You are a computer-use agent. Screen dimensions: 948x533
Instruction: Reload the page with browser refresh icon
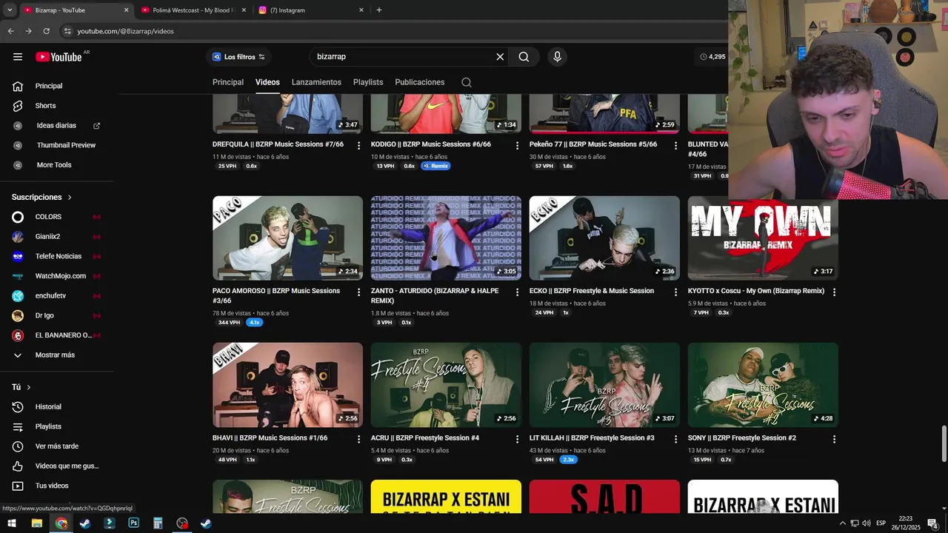46,31
